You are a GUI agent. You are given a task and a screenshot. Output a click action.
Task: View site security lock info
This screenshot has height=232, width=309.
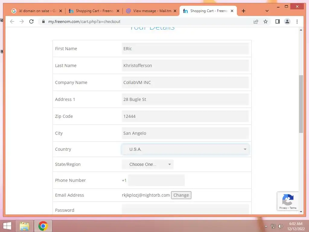43,21
